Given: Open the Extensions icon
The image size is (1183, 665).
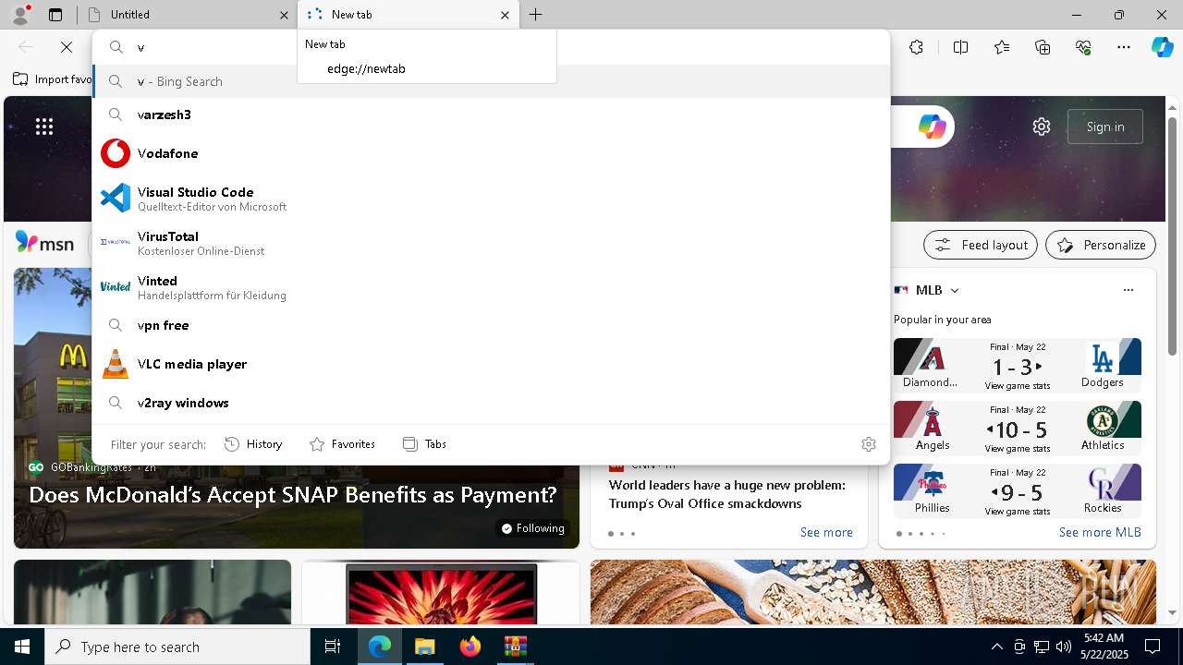Looking at the screenshot, I should [916, 47].
